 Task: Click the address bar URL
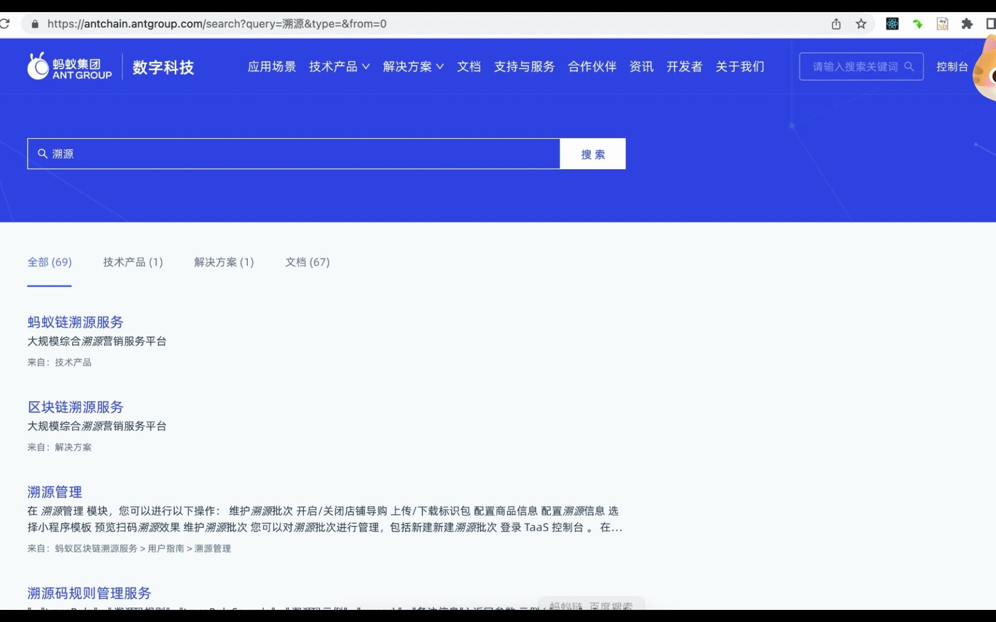(x=217, y=24)
